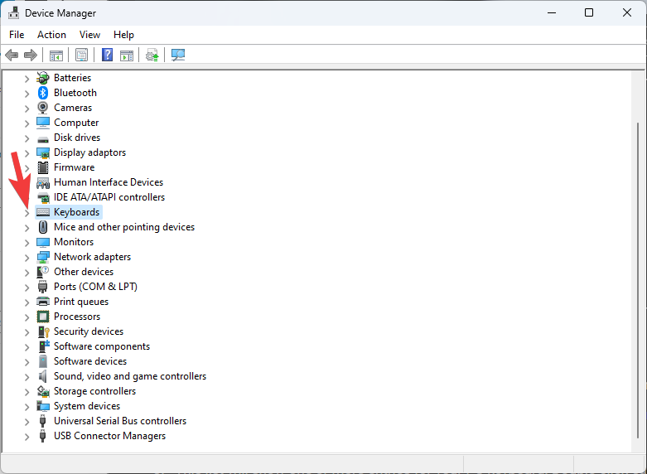Select the Software devices row label
Viewport: 647px width, 474px height.
pos(90,361)
